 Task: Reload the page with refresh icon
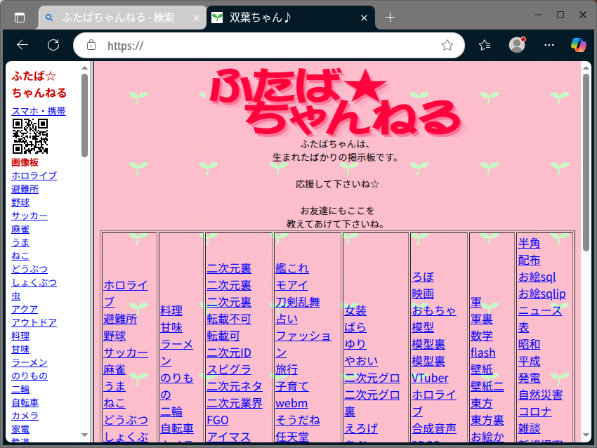pos(53,45)
